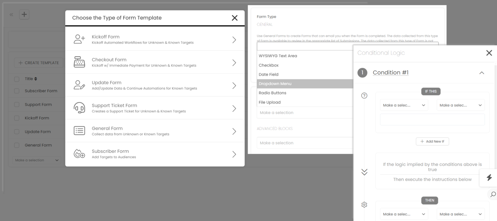Screen dimensions: 497x221
Task: Open bulk action dropdown below the form list
Action: [x=37, y=160]
